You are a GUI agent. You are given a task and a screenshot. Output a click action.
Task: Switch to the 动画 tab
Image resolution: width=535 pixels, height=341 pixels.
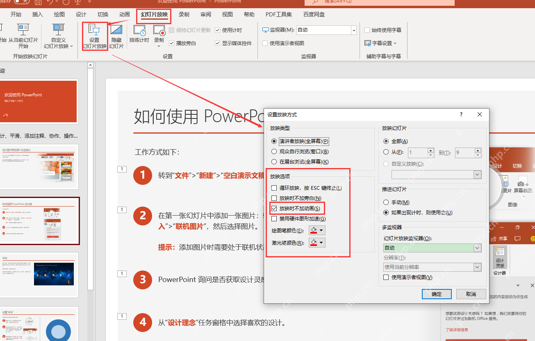[x=125, y=14]
